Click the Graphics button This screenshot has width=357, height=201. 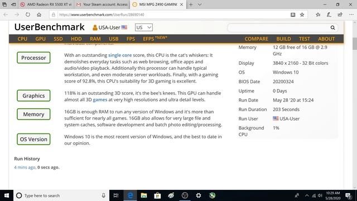coord(33,95)
